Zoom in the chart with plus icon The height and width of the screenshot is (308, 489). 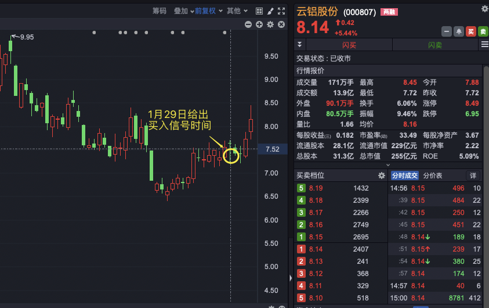click(x=259, y=24)
